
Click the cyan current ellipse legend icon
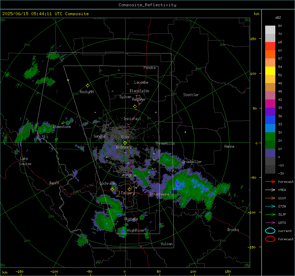(x=270, y=231)
